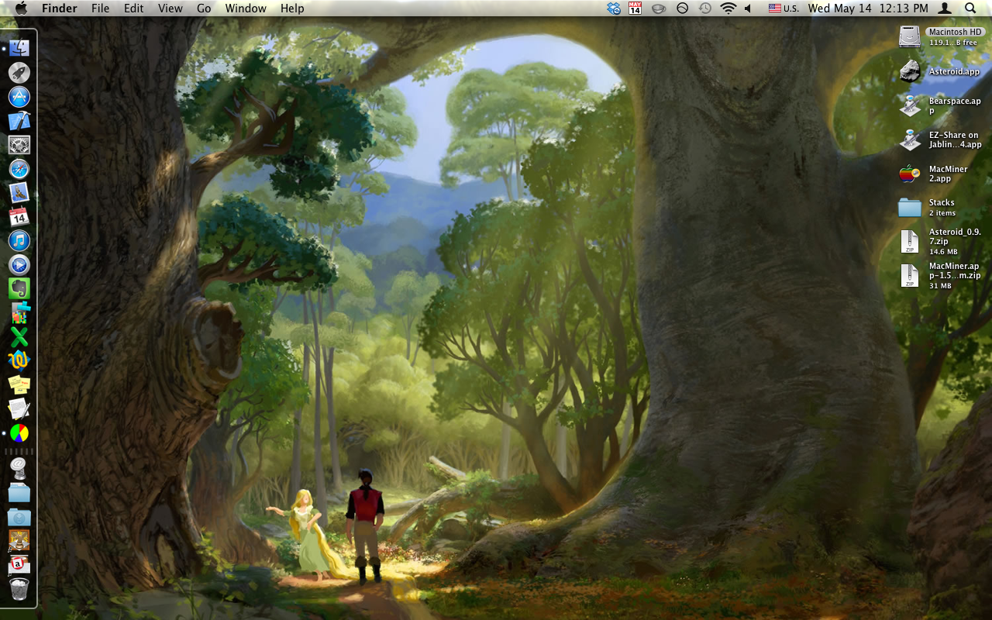
Task: Open the @ spring stack in dock
Action: click(19, 467)
